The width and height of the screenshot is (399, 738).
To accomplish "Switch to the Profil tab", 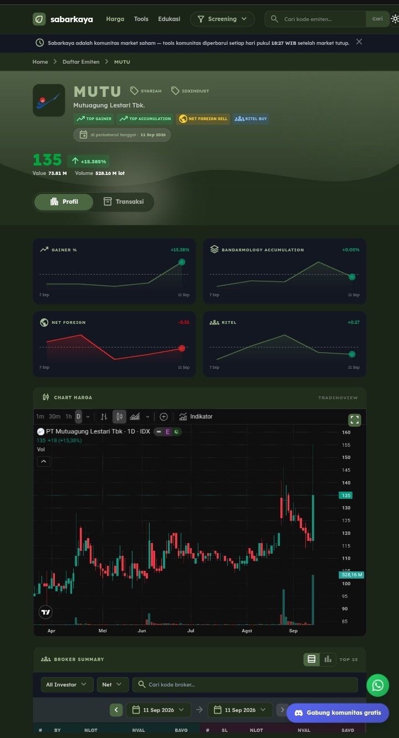I will (64, 202).
